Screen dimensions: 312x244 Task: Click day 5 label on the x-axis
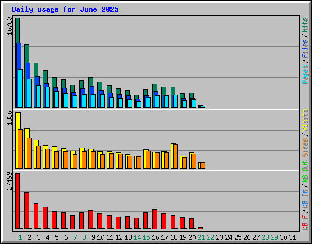[x=57, y=237]
